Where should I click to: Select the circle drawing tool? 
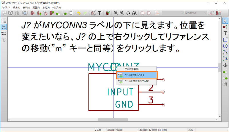(225, 46)
